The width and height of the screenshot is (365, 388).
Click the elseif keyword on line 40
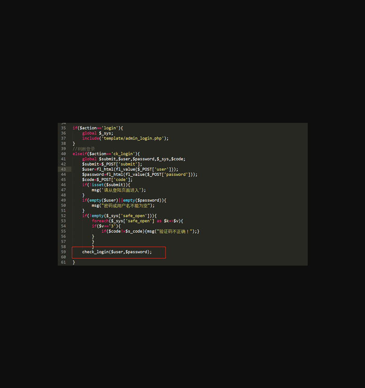[x=79, y=154]
